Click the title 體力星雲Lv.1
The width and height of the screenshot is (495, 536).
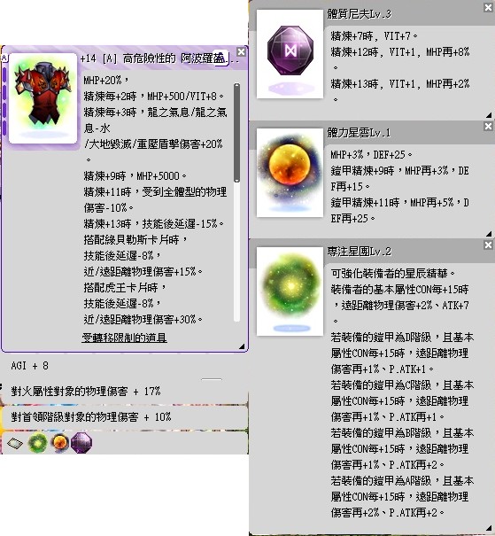tap(359, 133)
